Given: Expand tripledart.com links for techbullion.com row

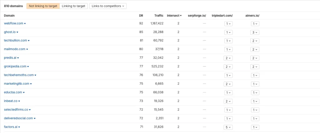Looking at the screenshot, I should 228,41.
